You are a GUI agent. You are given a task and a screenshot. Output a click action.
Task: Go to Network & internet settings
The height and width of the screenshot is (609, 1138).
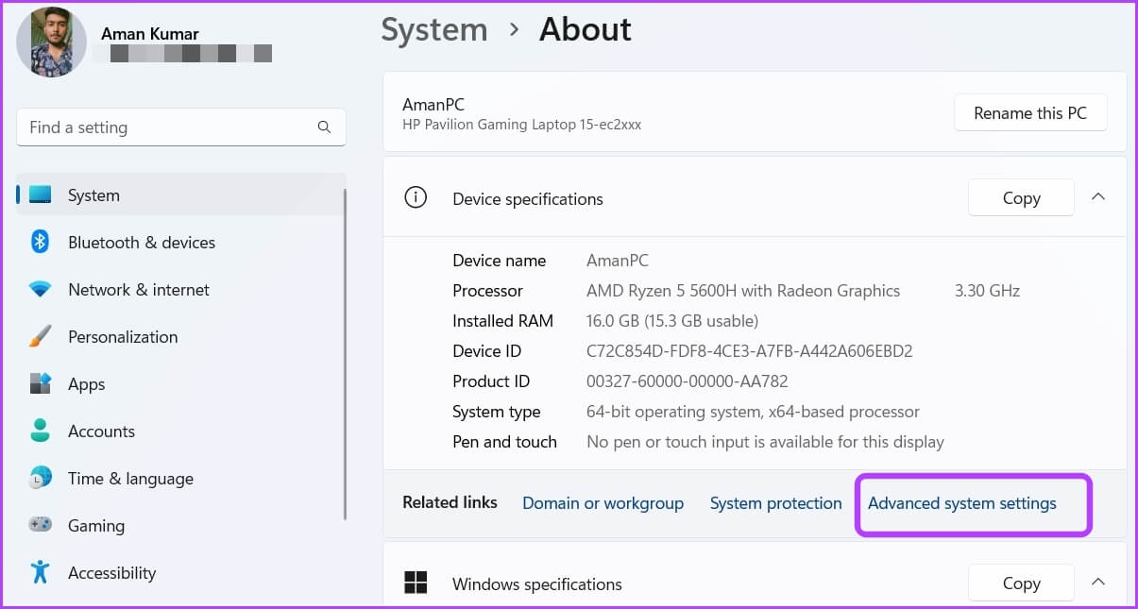[x=180, y=290]
